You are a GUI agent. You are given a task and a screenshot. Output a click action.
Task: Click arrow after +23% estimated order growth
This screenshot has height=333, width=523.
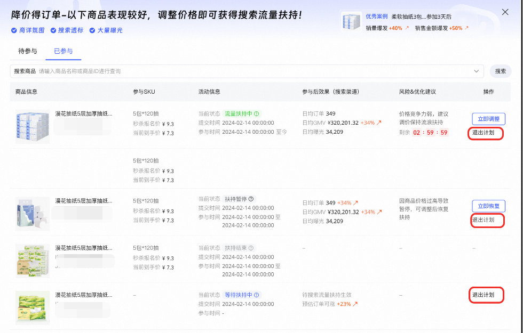point(355,304)
